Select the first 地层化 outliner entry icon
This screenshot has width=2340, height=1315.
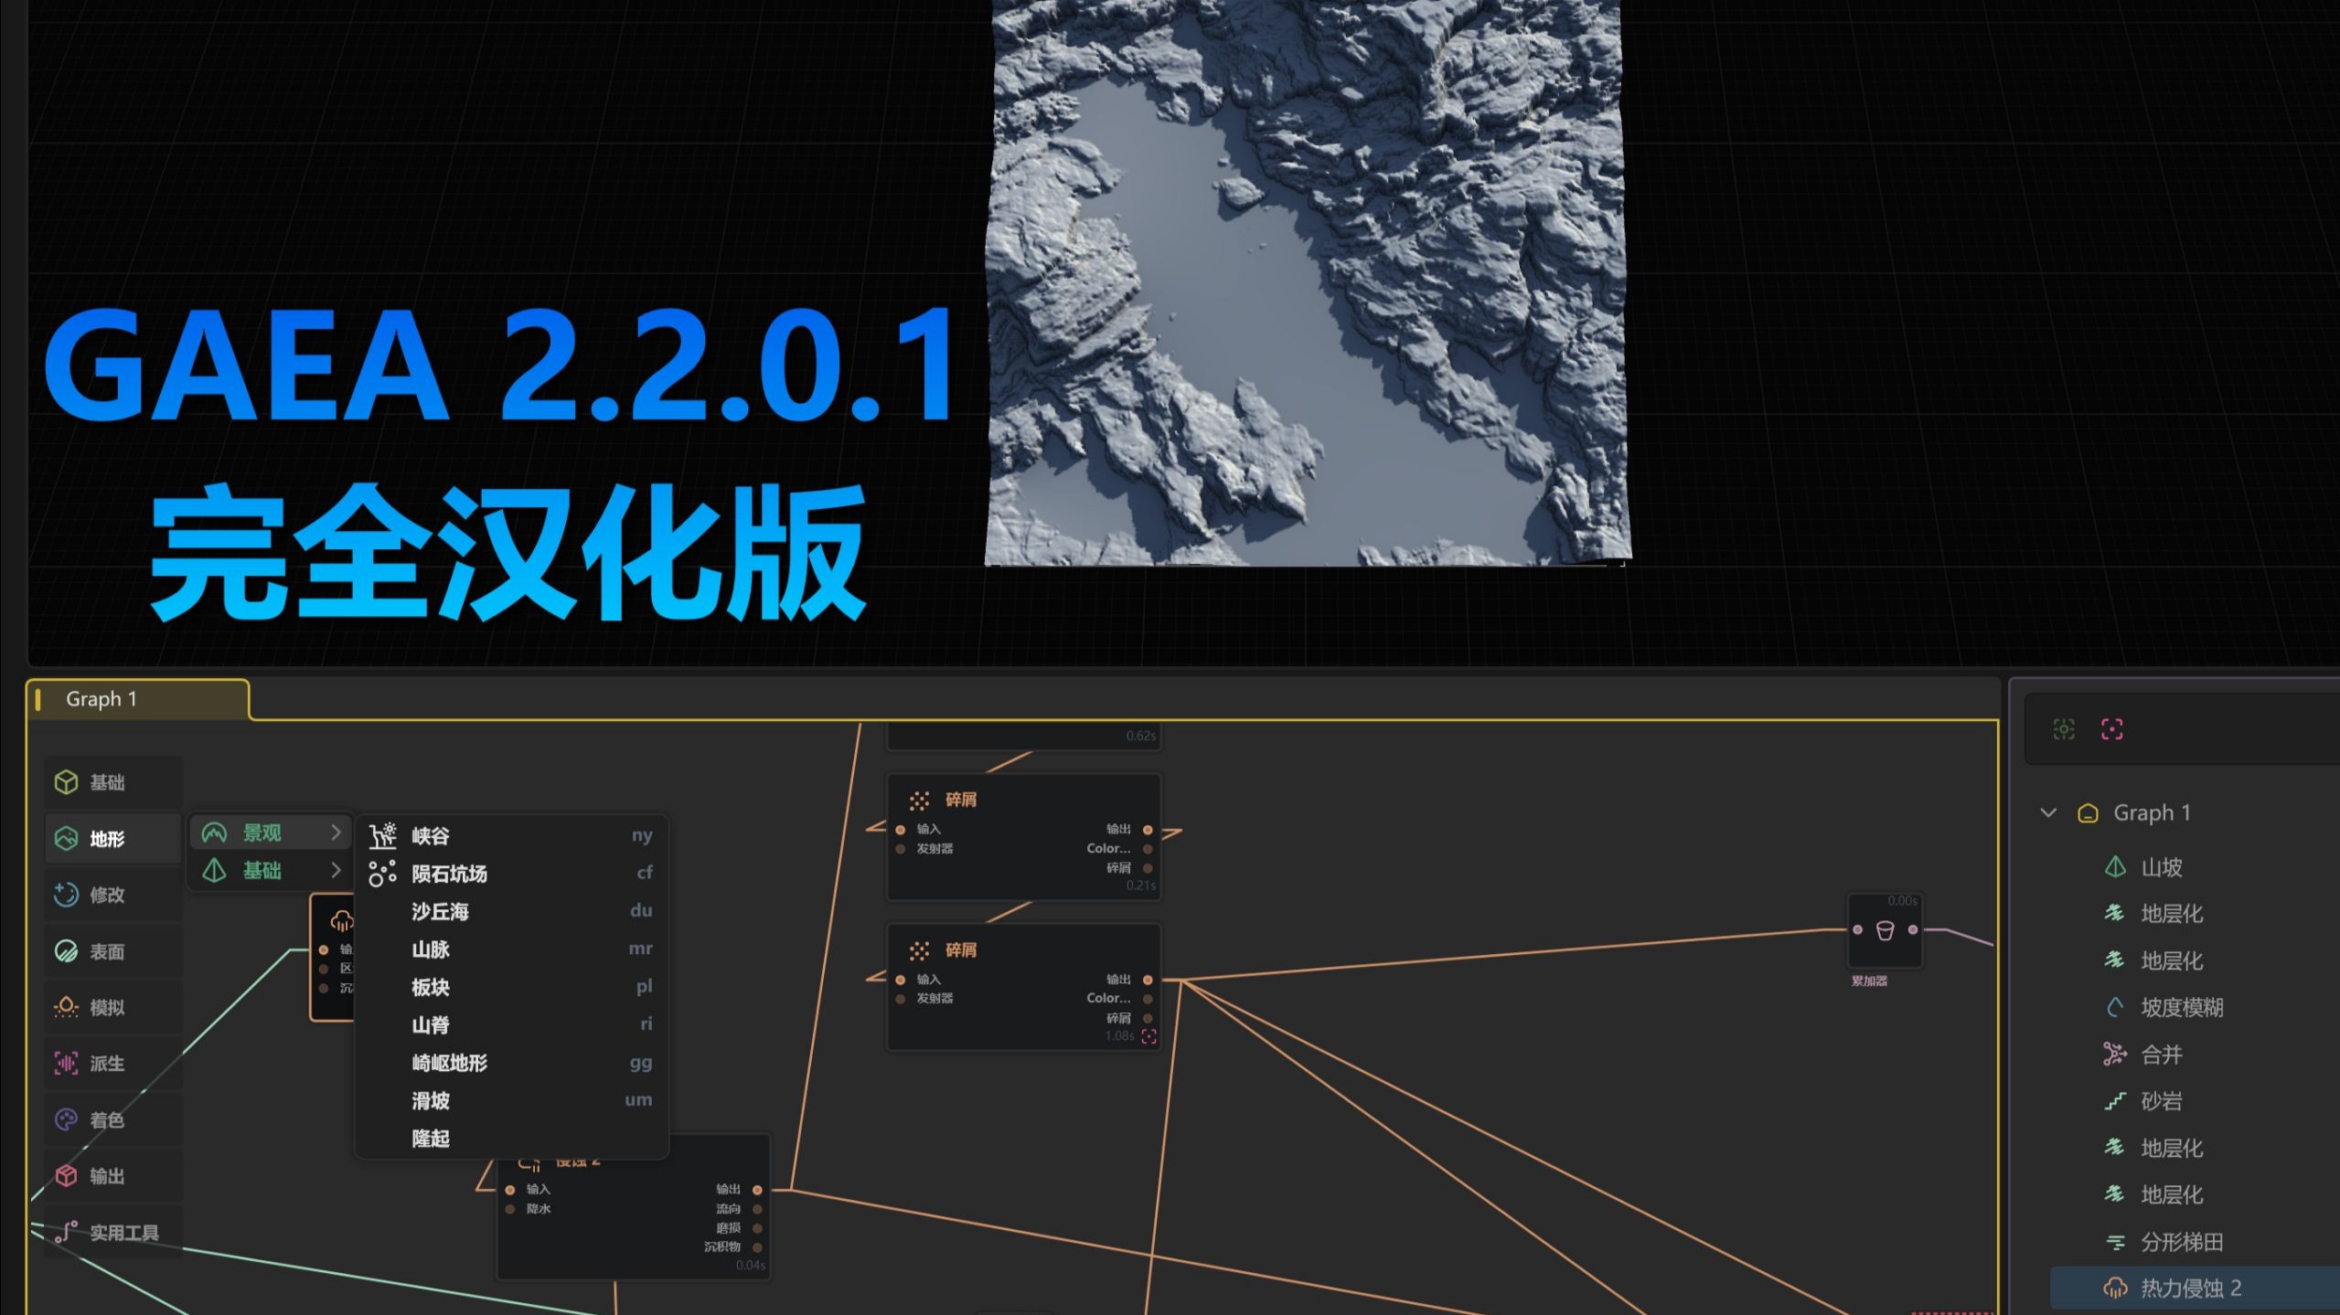[2114, 913]
